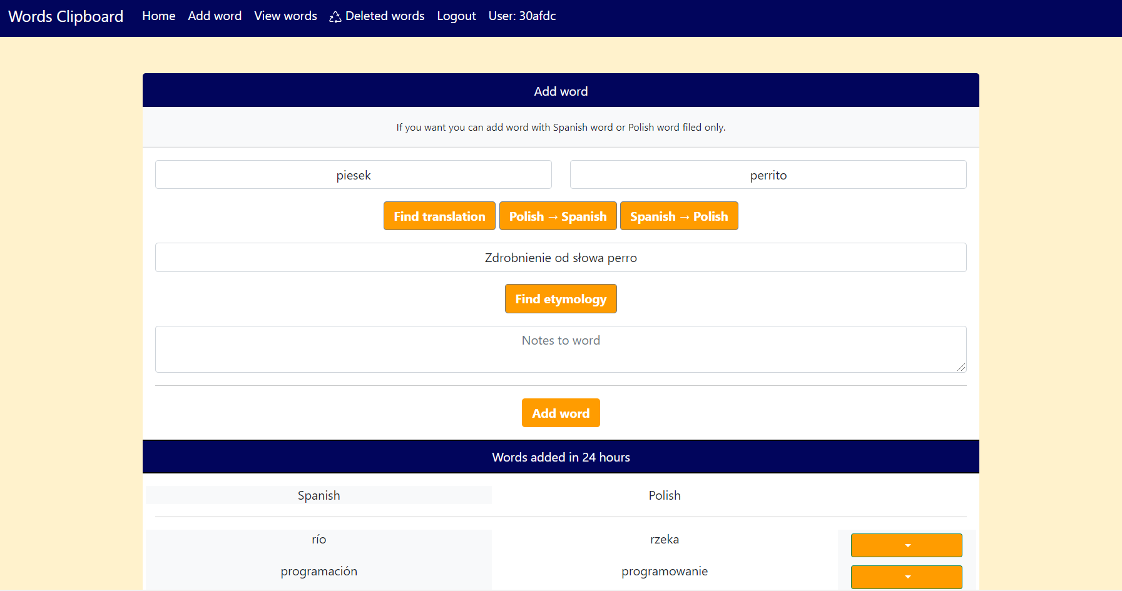Go to Add word in navbar
Image resolution: width=1122 pixels, height=591 pixels.
pos(215,16)
